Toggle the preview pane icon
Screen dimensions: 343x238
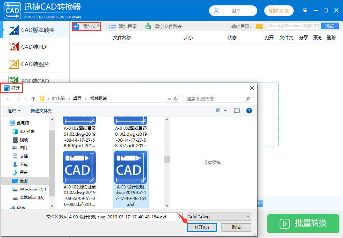(237, 110)
